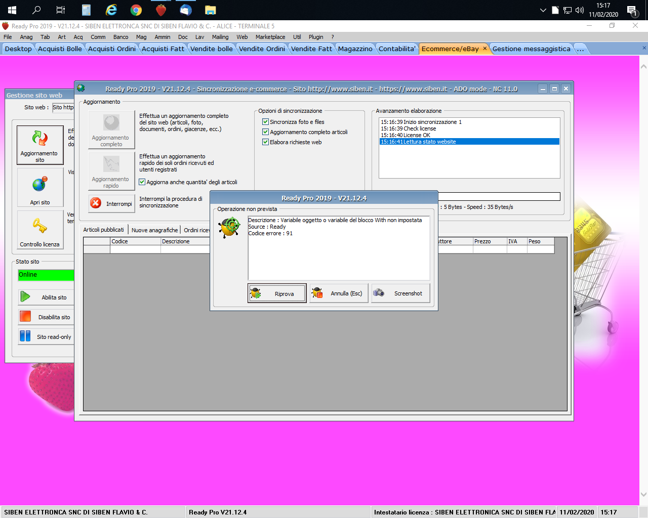
Task: Toggle Elabora richieste web checkbox
Action: pos(265,142)
